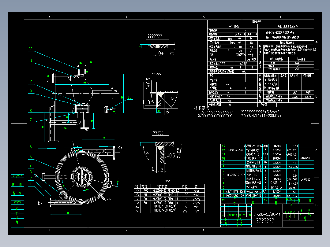
Task: Click 'Q235-A' material in parts list row 4
Action: coord(276,183)
